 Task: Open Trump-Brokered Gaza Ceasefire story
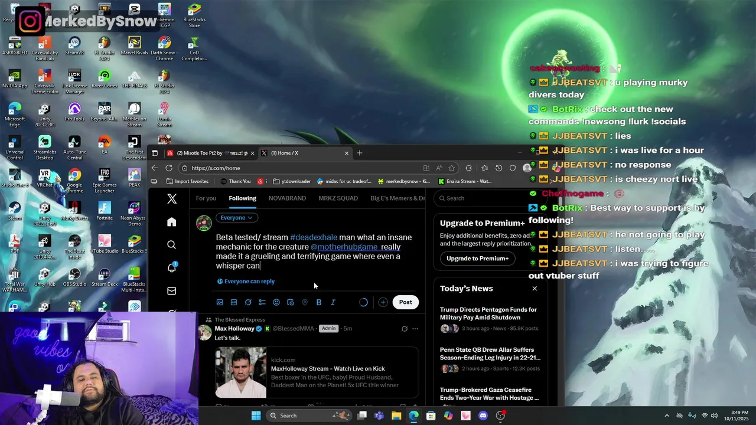[489, 394]
